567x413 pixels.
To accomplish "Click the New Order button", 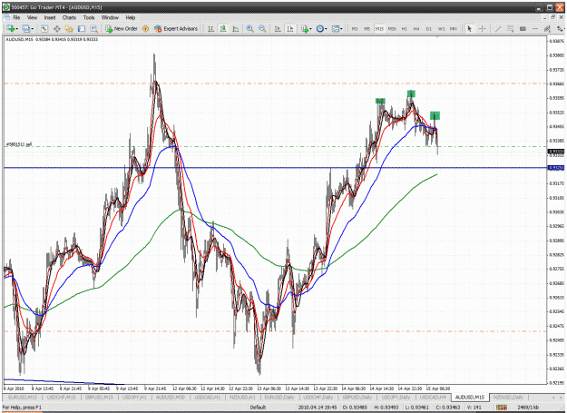I will [x=122, y=28].
